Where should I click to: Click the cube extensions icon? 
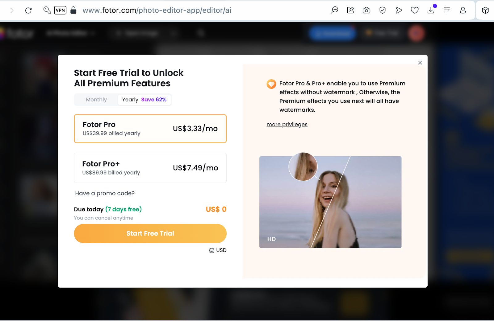tap(485, 10)
